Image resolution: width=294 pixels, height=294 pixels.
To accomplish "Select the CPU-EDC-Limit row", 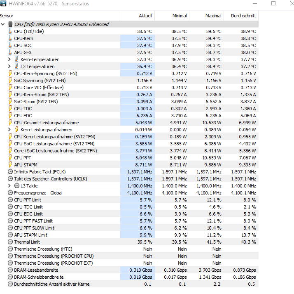I will [x=133, y=214].
